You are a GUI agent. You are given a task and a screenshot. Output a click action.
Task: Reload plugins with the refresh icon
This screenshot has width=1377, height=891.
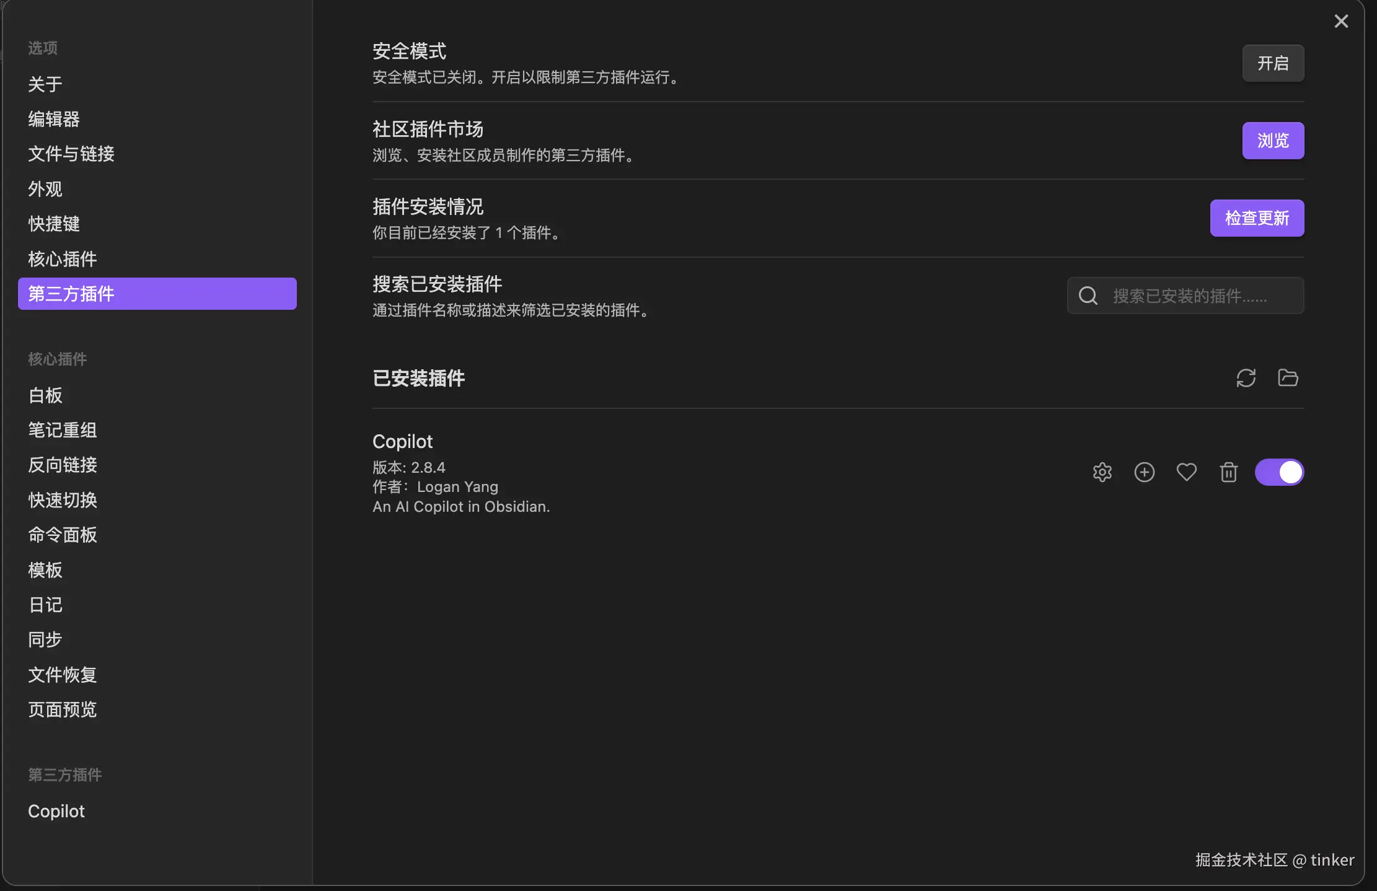[x=1246, y=378]
